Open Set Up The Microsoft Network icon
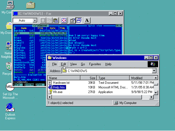Image resolution: width=175 pixels, height=131 pixels. [x=10, y=87]
